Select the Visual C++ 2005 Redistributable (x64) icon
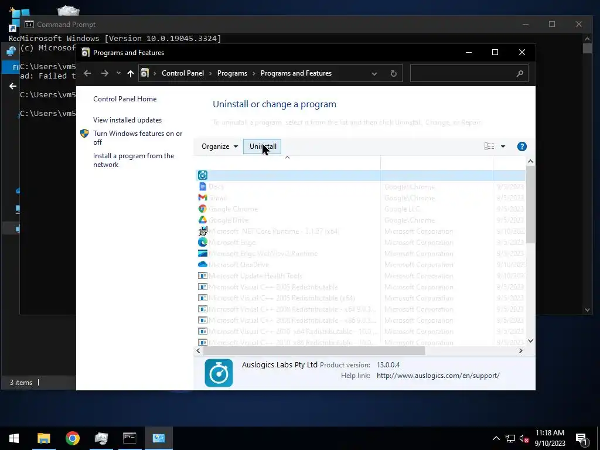600x450 pixels. point(202,298)
